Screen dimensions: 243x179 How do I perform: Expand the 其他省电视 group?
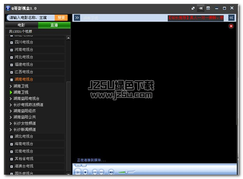click(11, 159)
